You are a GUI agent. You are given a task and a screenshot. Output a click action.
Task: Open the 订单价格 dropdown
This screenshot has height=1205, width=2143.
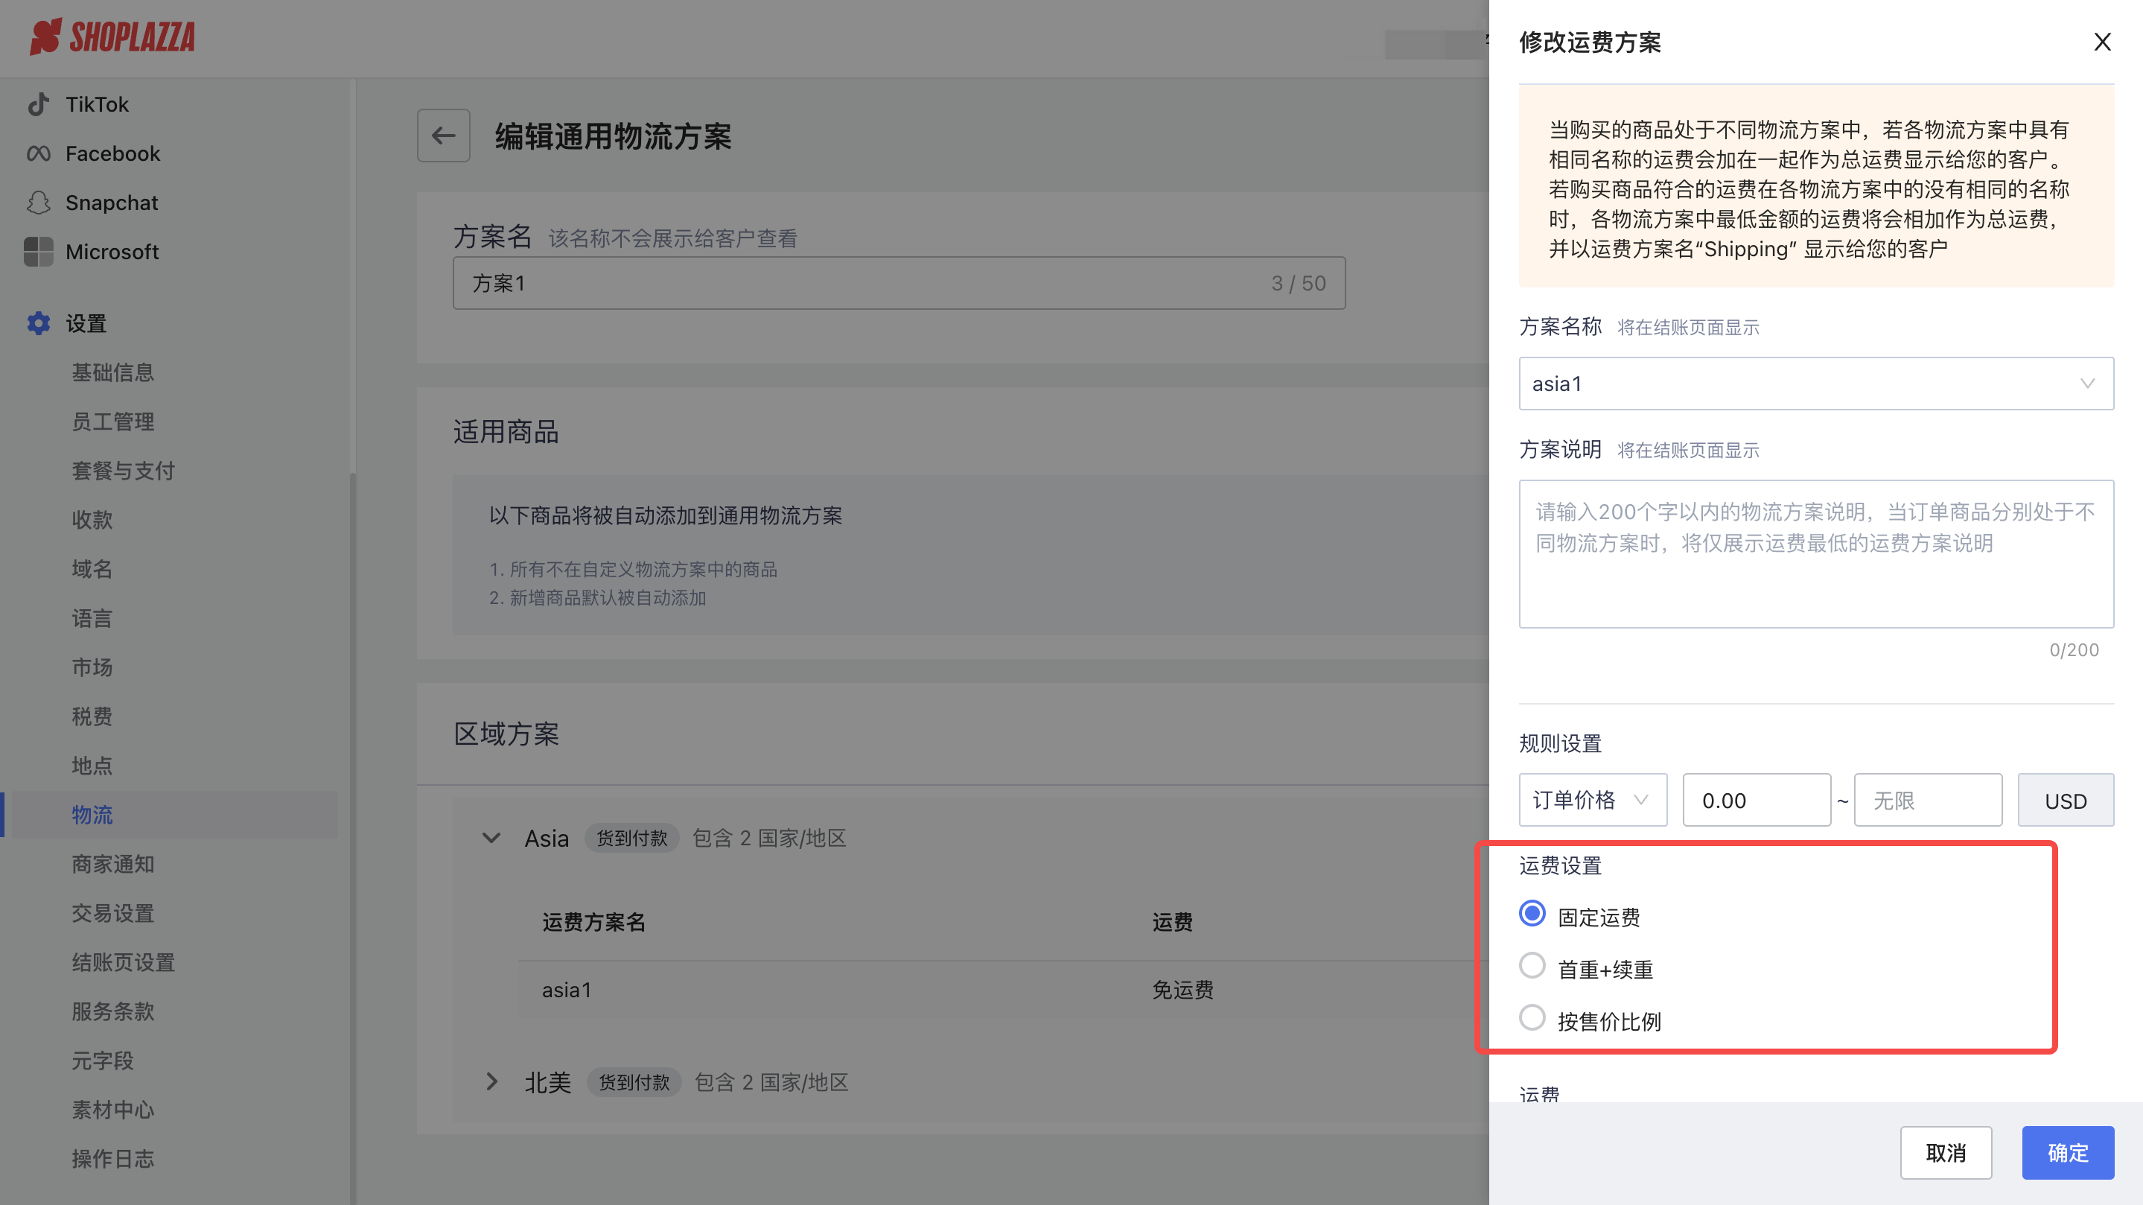(1591, 800)
